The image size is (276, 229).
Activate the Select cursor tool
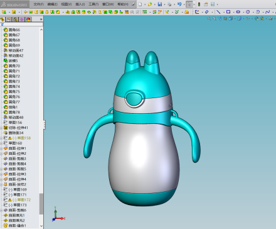pyautogui.click(x=189, y=4)
